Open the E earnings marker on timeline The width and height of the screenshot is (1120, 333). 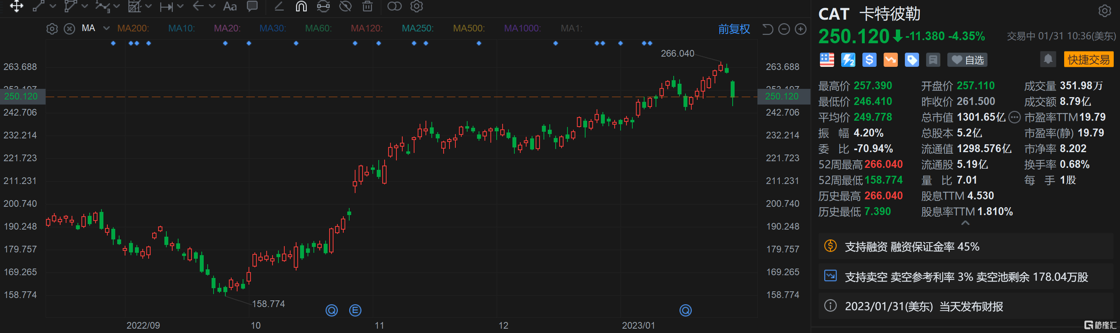[x=355, y=311]
